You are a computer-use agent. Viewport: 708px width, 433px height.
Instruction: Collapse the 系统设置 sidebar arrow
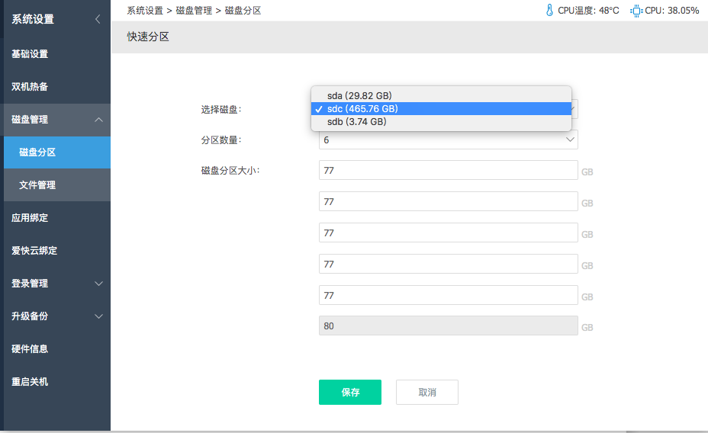pyautogui.click(x=98, y=19)
